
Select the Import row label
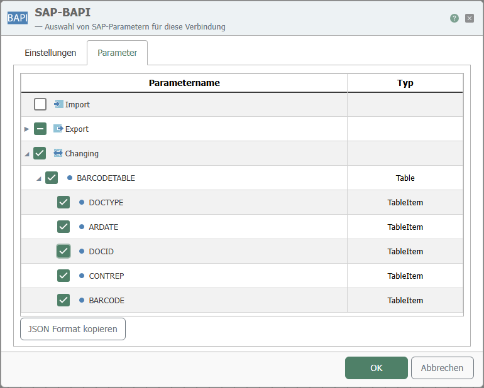coord(77,105)
